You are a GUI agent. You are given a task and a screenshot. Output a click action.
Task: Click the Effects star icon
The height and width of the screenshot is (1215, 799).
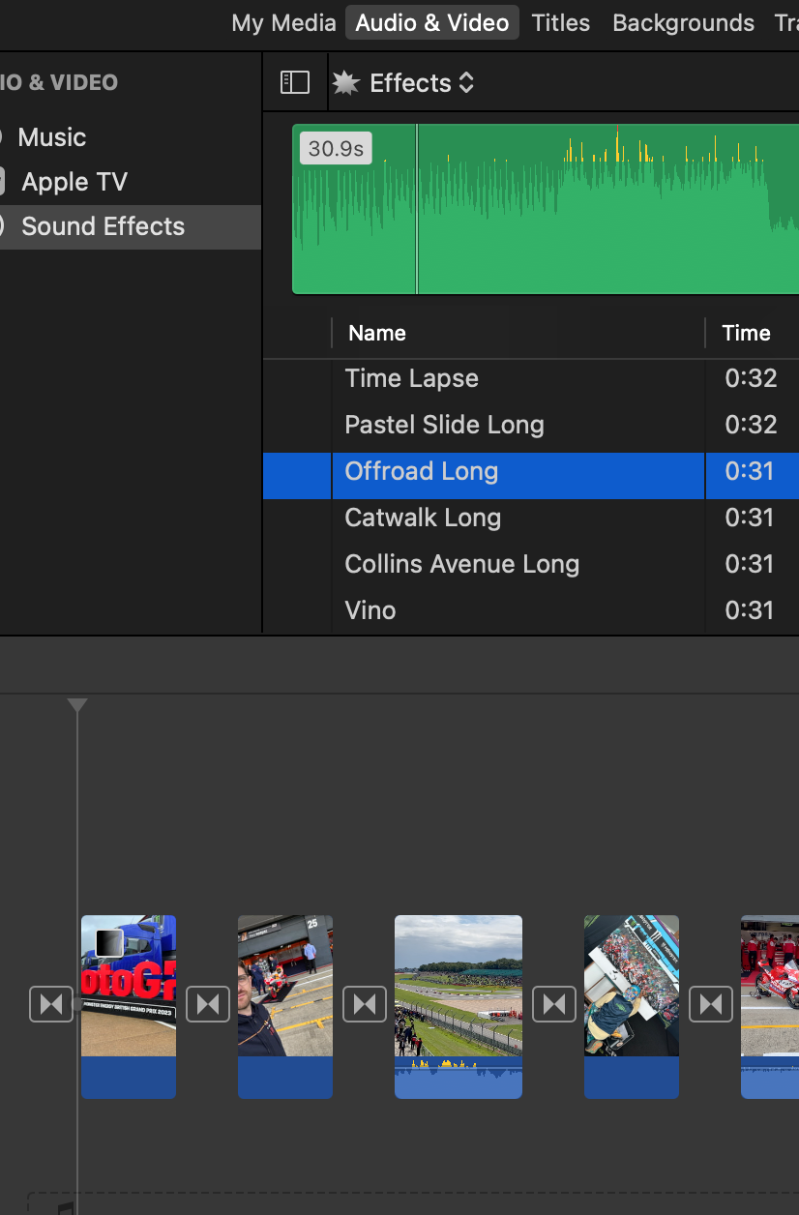tap(345, 82)
